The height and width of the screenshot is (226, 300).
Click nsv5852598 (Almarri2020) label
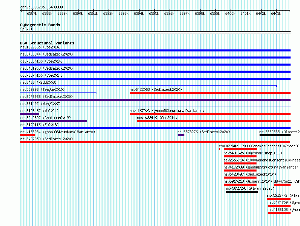(250, 188)
